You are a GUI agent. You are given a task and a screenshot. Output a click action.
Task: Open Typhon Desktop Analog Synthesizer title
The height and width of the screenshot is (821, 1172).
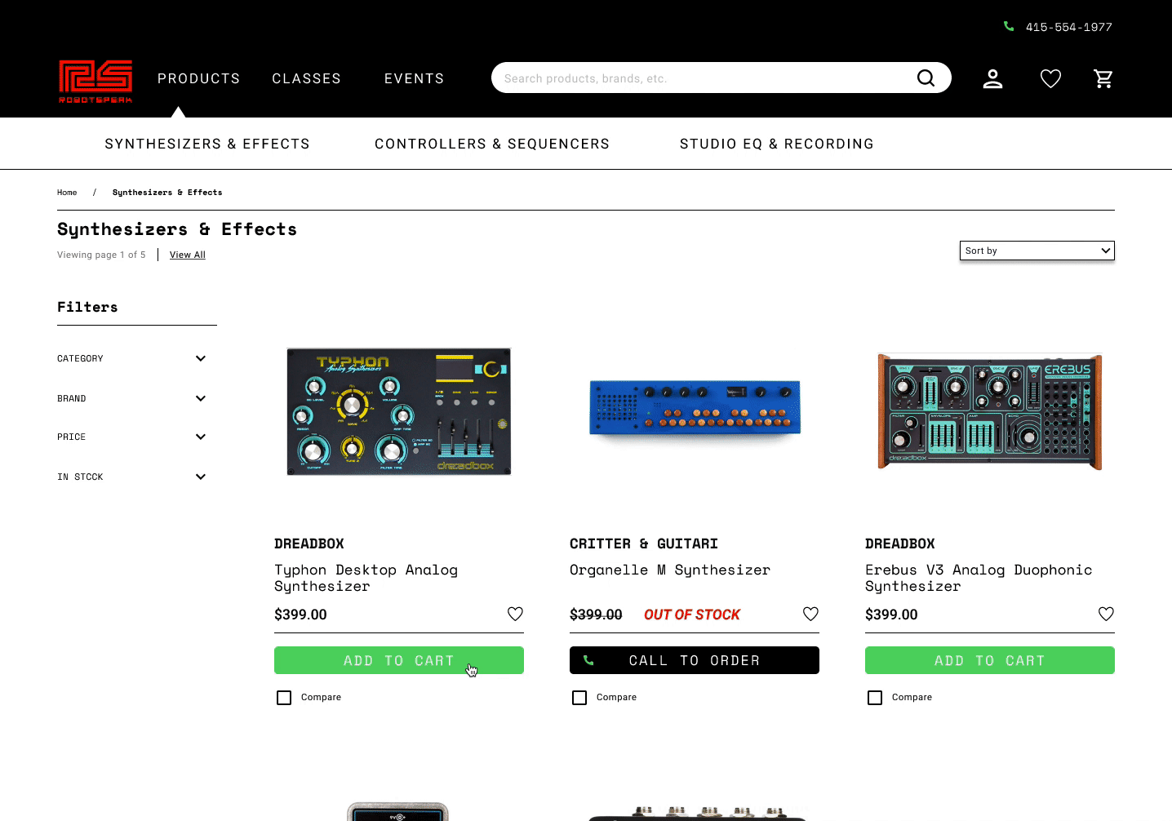[366, 578]
